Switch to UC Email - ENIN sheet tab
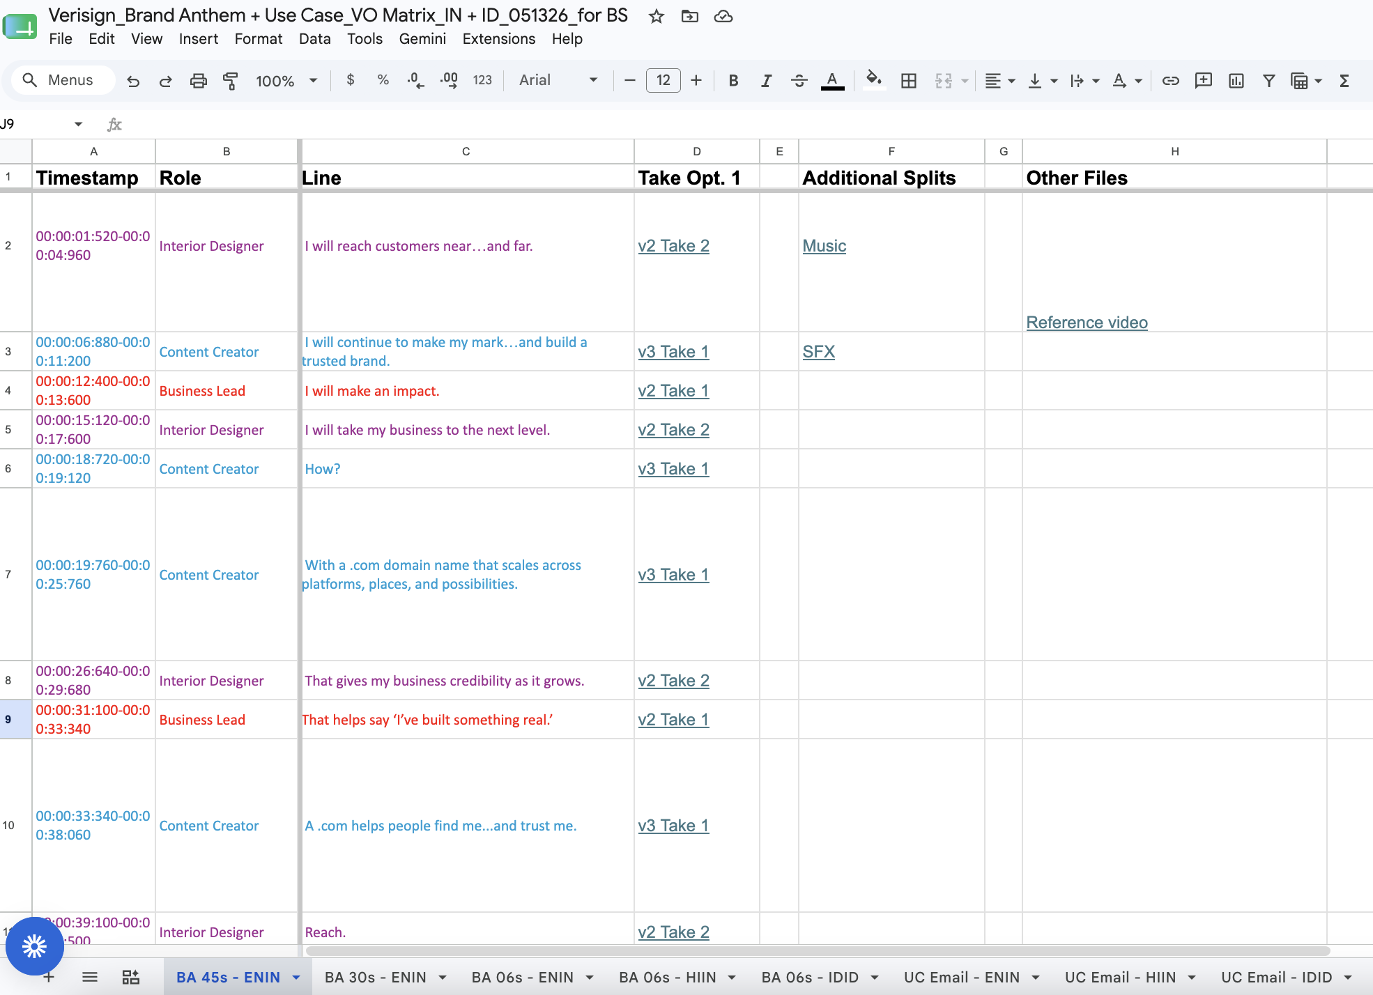 pos(962,978)
